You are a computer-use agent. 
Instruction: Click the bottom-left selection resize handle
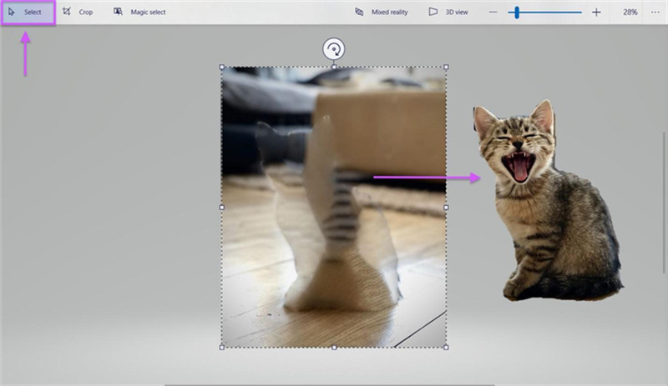point(222,347)
